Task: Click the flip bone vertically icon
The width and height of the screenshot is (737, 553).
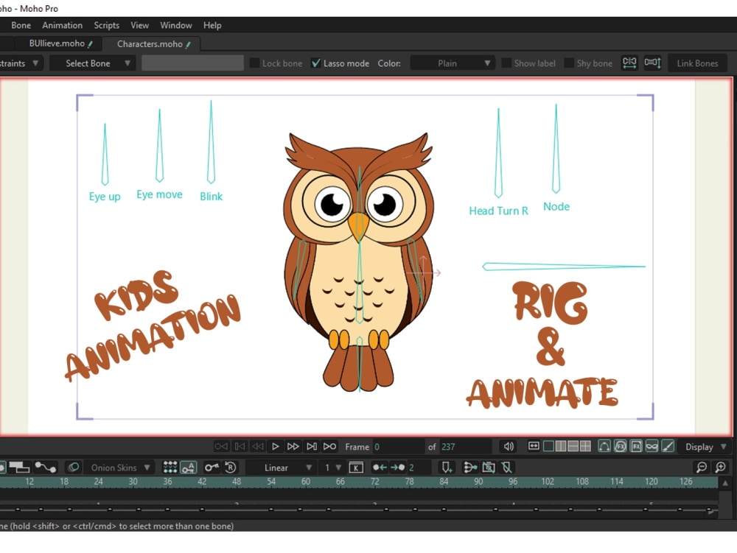Action: (653, 63)
